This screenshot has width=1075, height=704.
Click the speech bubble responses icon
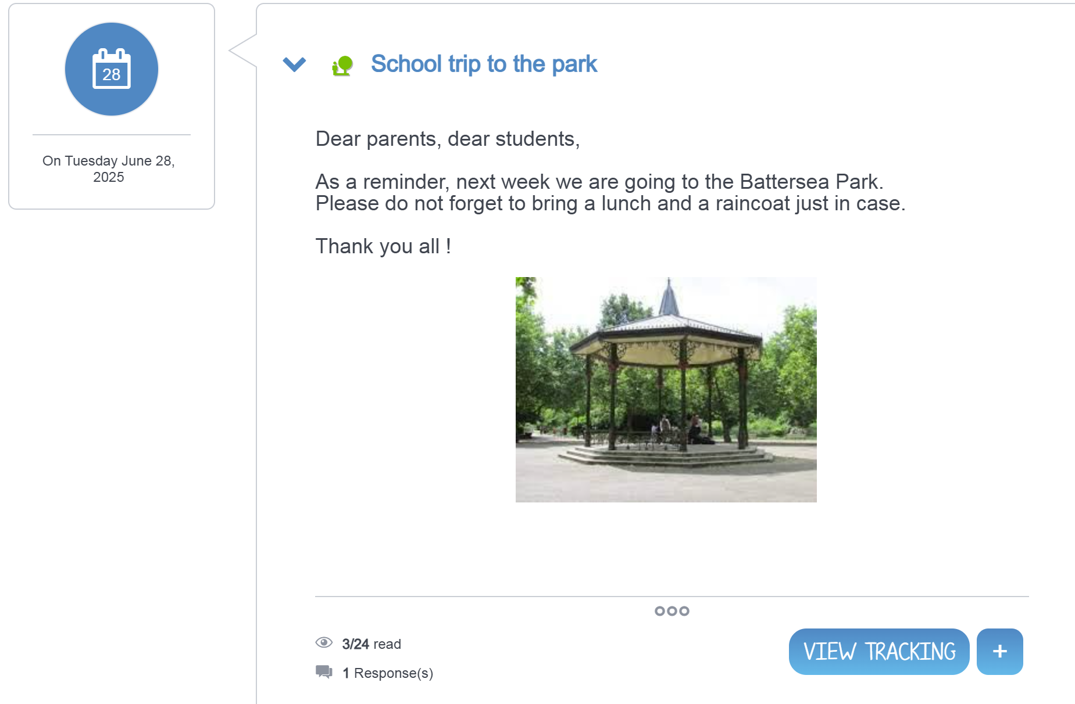(324, 672)
